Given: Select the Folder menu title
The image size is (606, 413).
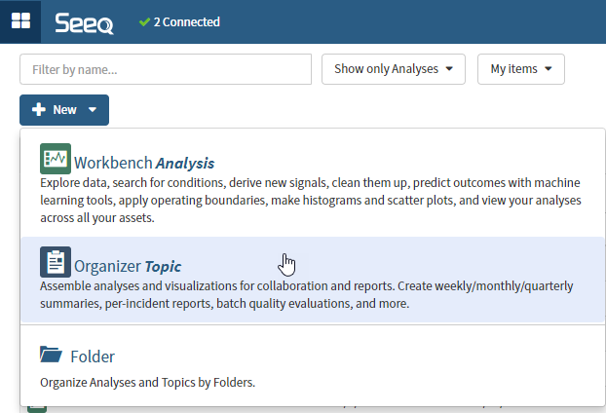Looking at the screenshot, I should [93, 357].
